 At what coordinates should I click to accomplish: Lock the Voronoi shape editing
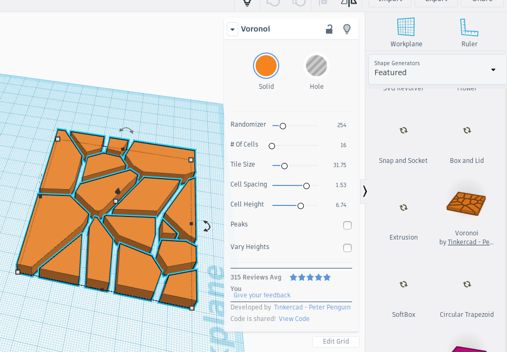[329, 29]
